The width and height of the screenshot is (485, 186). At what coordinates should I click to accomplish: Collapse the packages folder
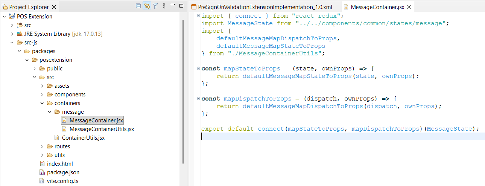19,51
